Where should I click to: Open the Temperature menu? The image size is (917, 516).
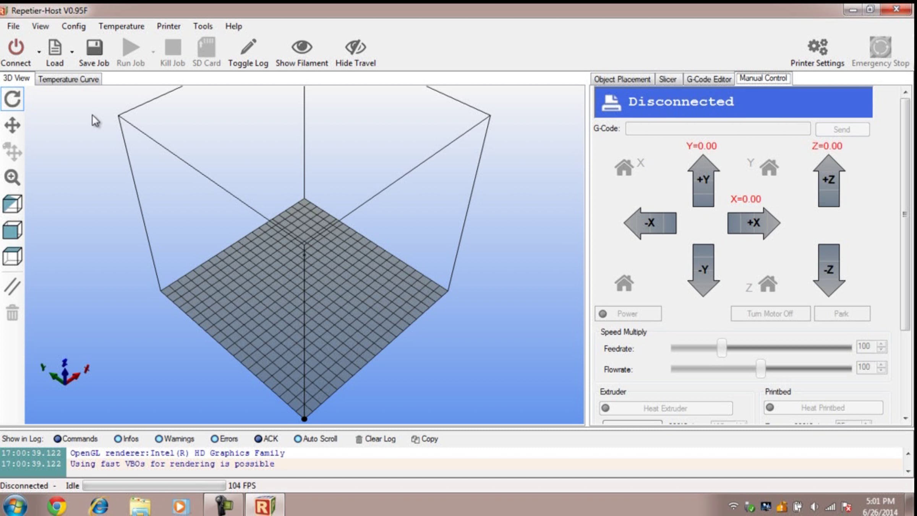[121, 26]
